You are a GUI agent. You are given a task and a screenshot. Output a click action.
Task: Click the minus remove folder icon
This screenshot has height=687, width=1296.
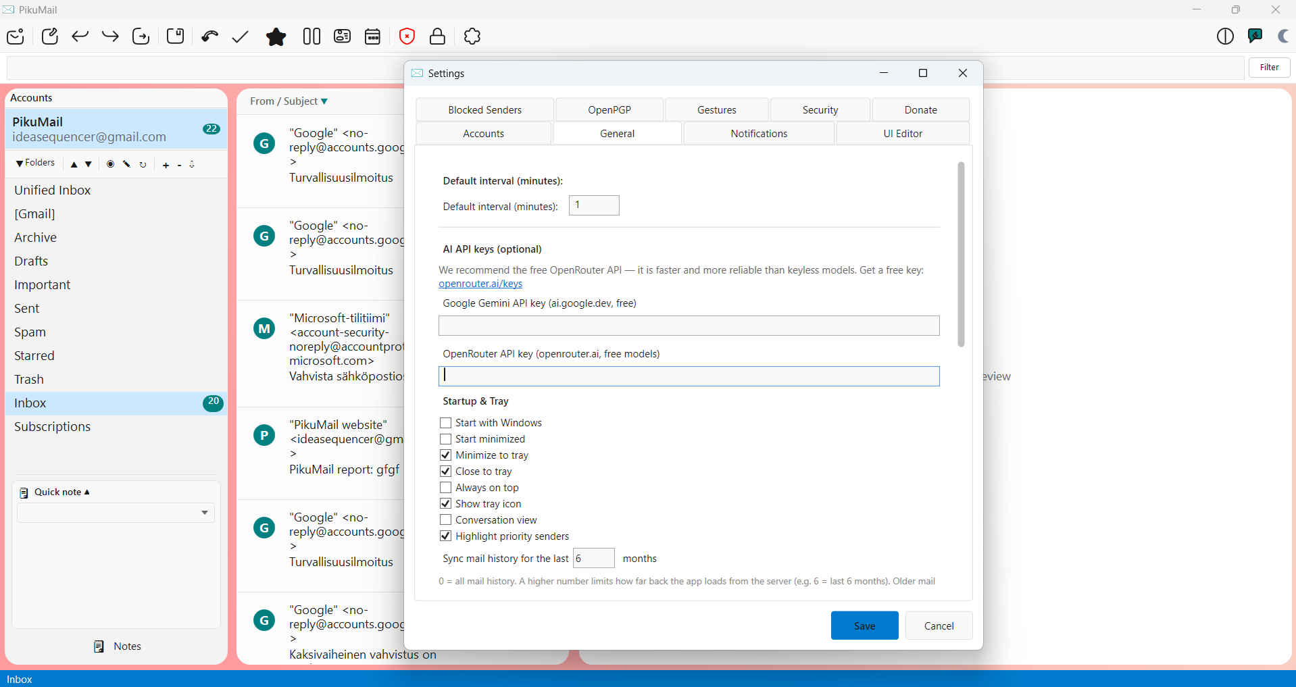179,165
